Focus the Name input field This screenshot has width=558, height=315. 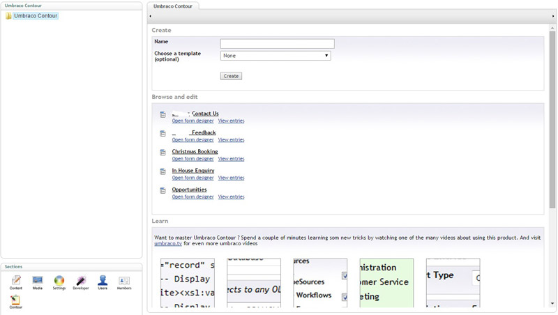pyautogui.click(x=277, y=43)
